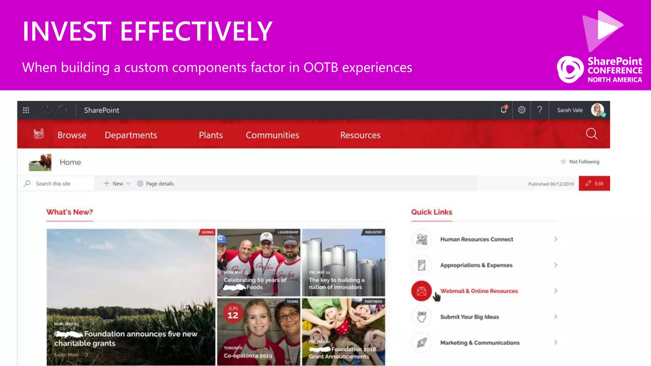Click the Marketing & Communications rocket icon
The height and width of the screenshot is (366, 651).
pyautogui.click(x=422, y=342)
